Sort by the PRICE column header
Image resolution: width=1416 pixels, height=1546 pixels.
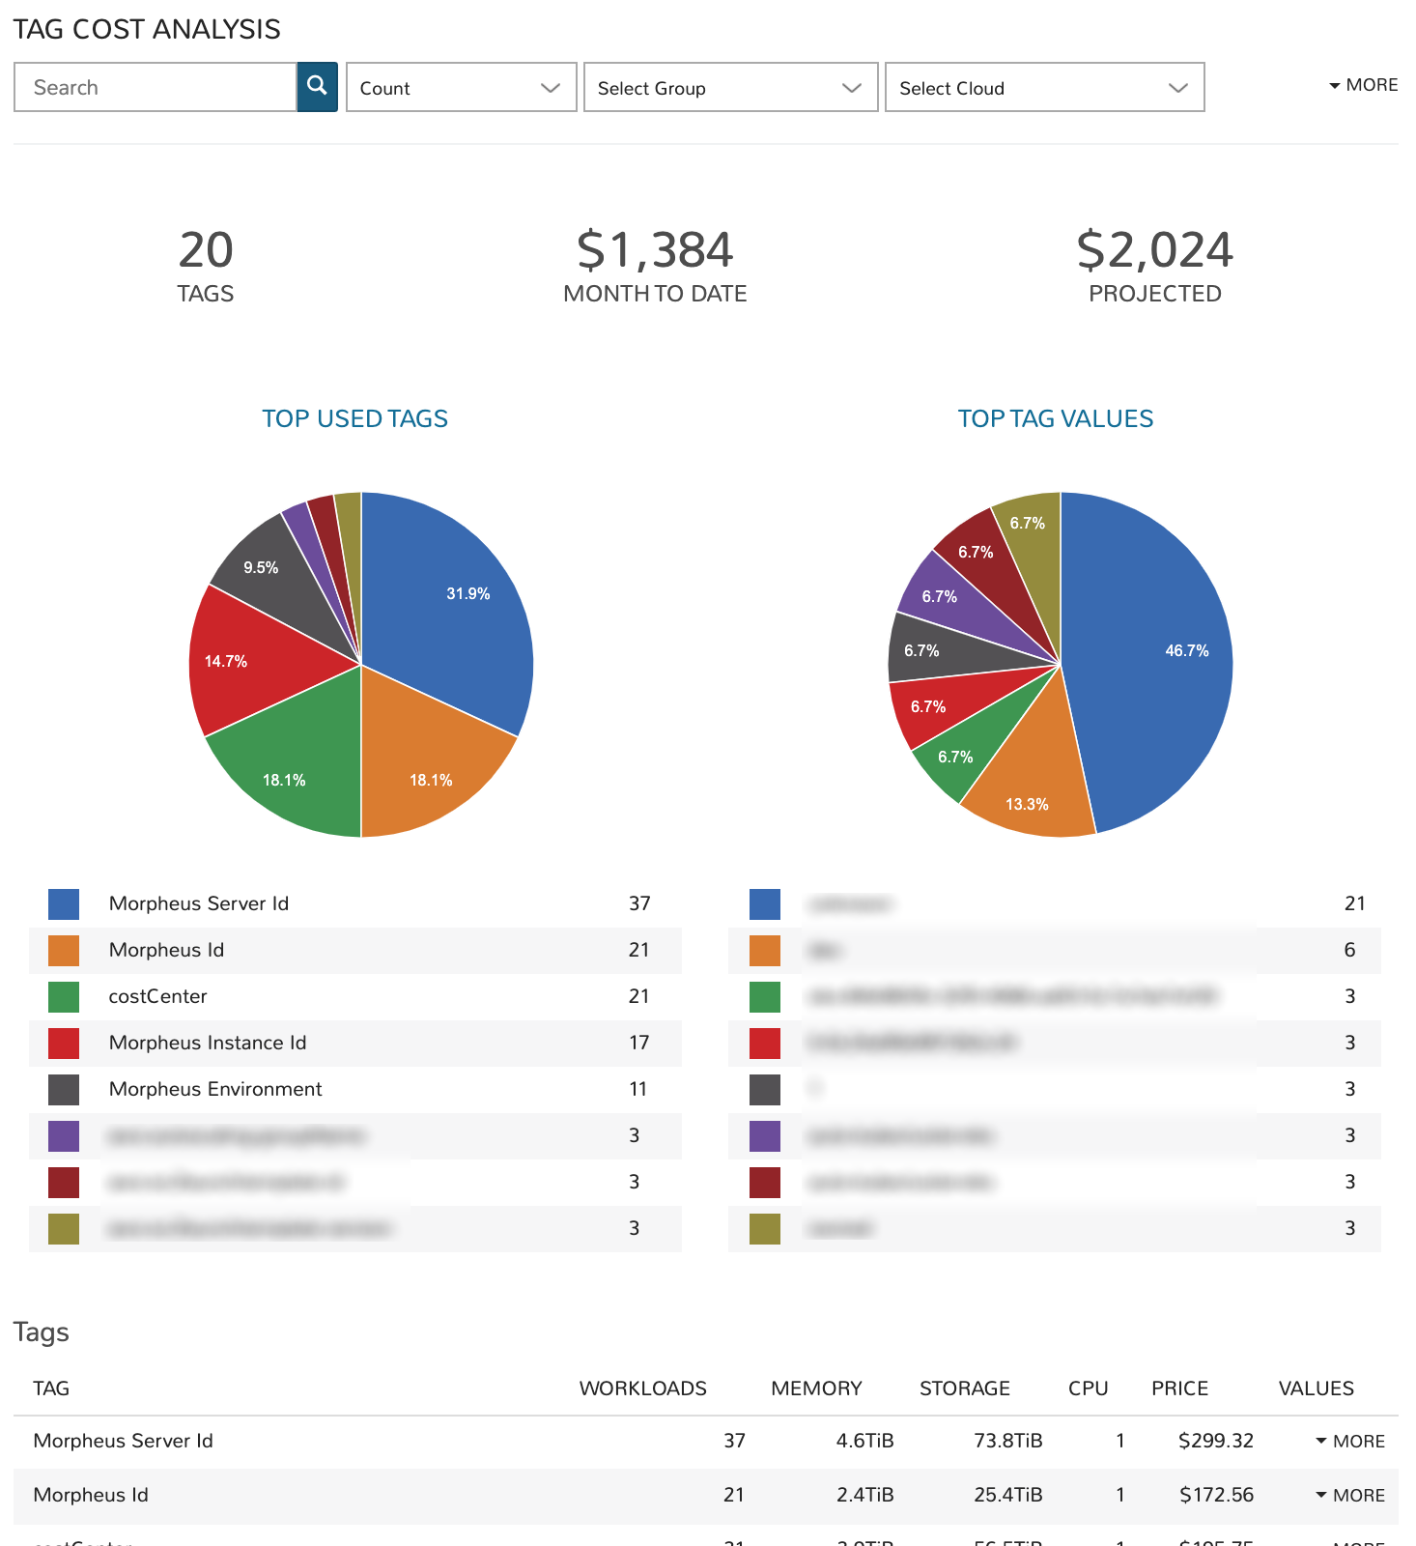1179,1389
